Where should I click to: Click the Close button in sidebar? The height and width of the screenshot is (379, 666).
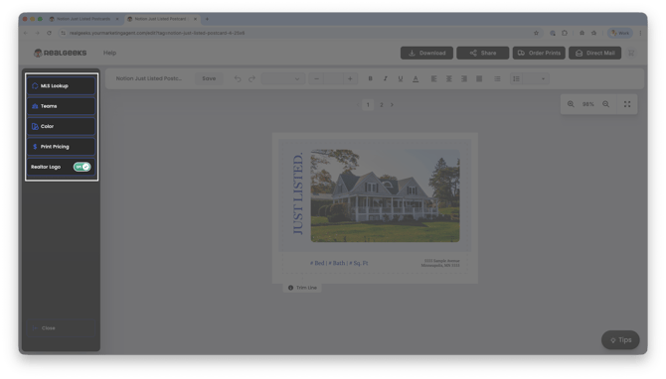62,328
